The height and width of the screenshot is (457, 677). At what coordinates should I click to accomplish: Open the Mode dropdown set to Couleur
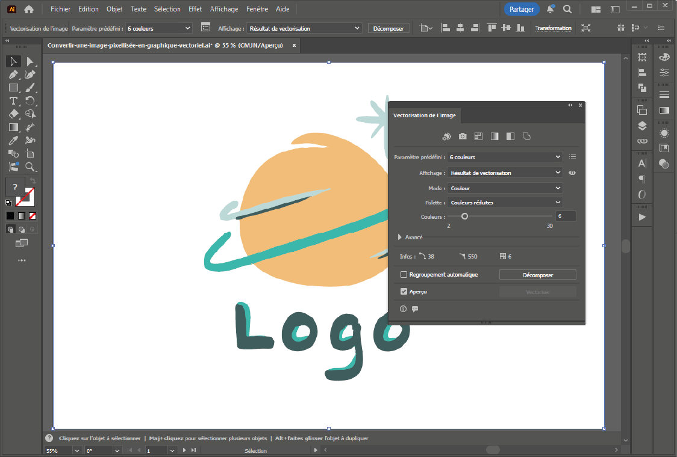tap(505, 188)
